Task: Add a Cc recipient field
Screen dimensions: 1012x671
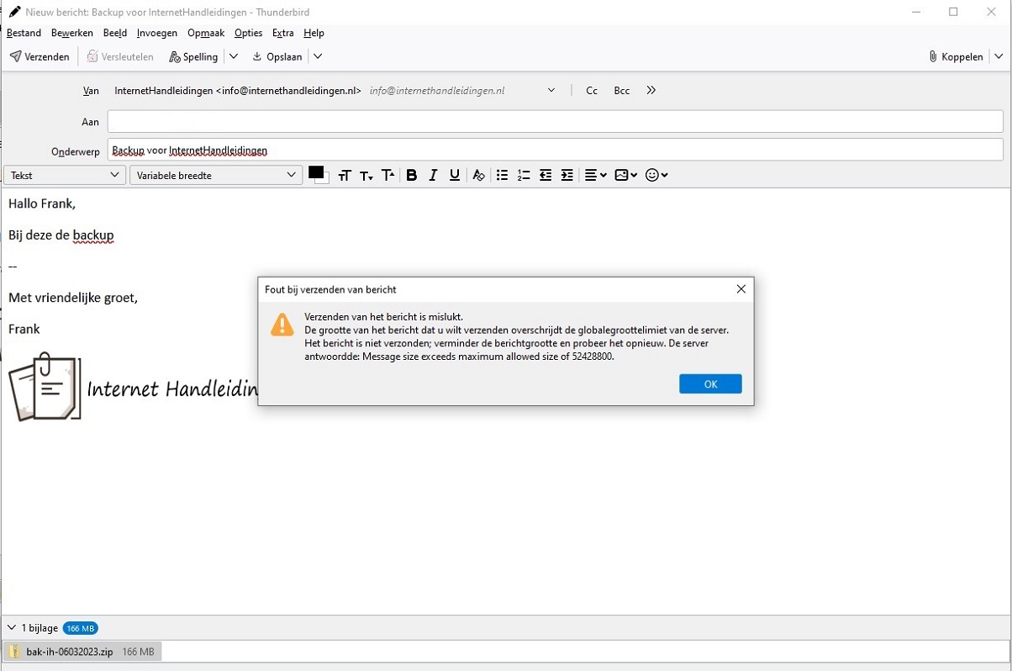Action: tap(592, 90)
